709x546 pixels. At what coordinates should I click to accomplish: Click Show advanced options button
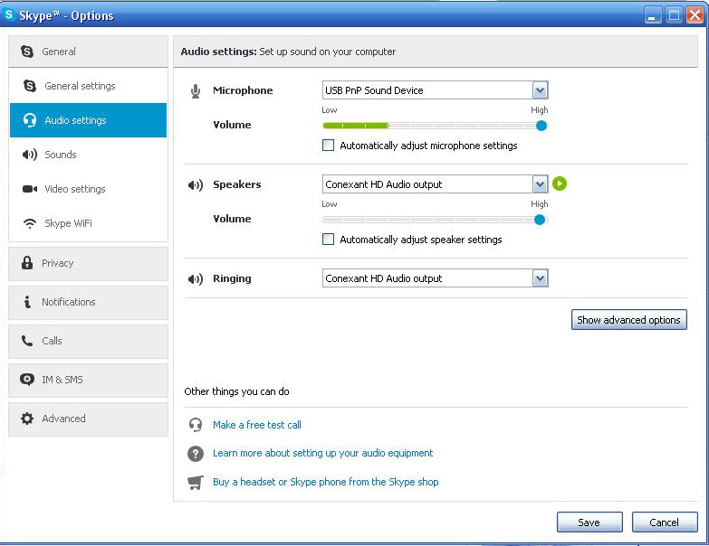click(629, 319)
